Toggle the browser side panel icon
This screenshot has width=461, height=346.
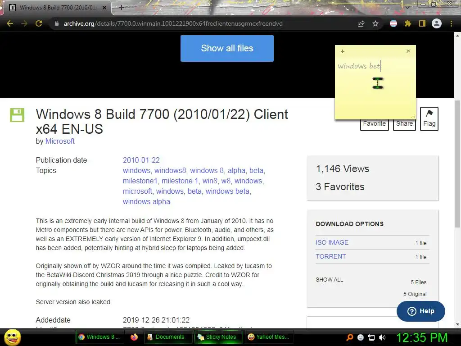point(422,23)
